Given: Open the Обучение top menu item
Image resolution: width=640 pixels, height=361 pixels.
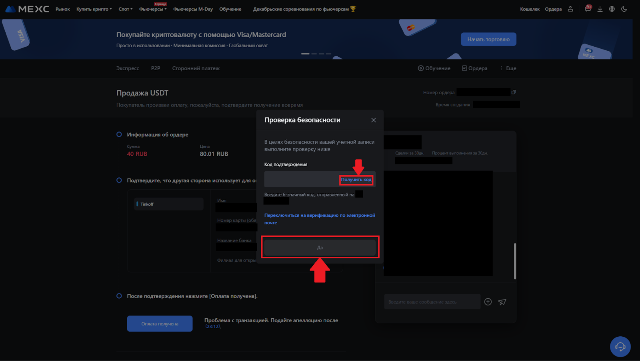Looking at the screenshot, I should pos(230,9).
